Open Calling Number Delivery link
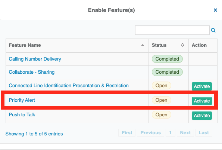 click(x=35, y=59)
